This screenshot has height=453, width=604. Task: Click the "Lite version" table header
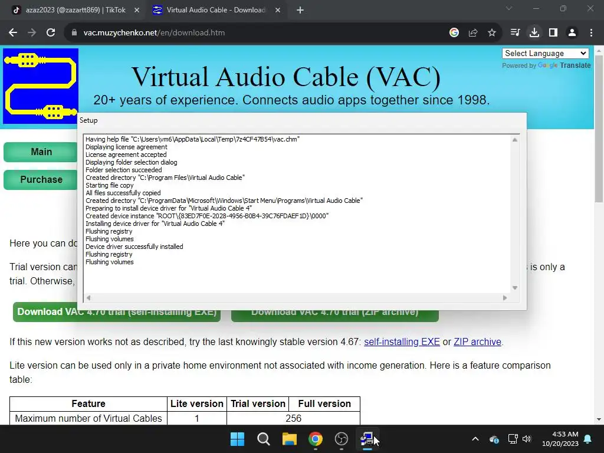[197, 403]
